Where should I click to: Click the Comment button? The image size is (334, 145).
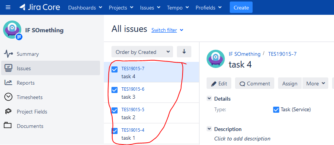(254, 84)
